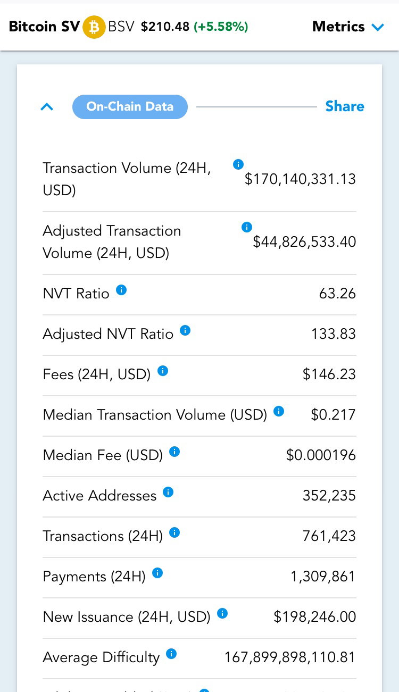Select the $210.48 price display
The height and width of the screenshot is (692, 399).
pos(165,27)
